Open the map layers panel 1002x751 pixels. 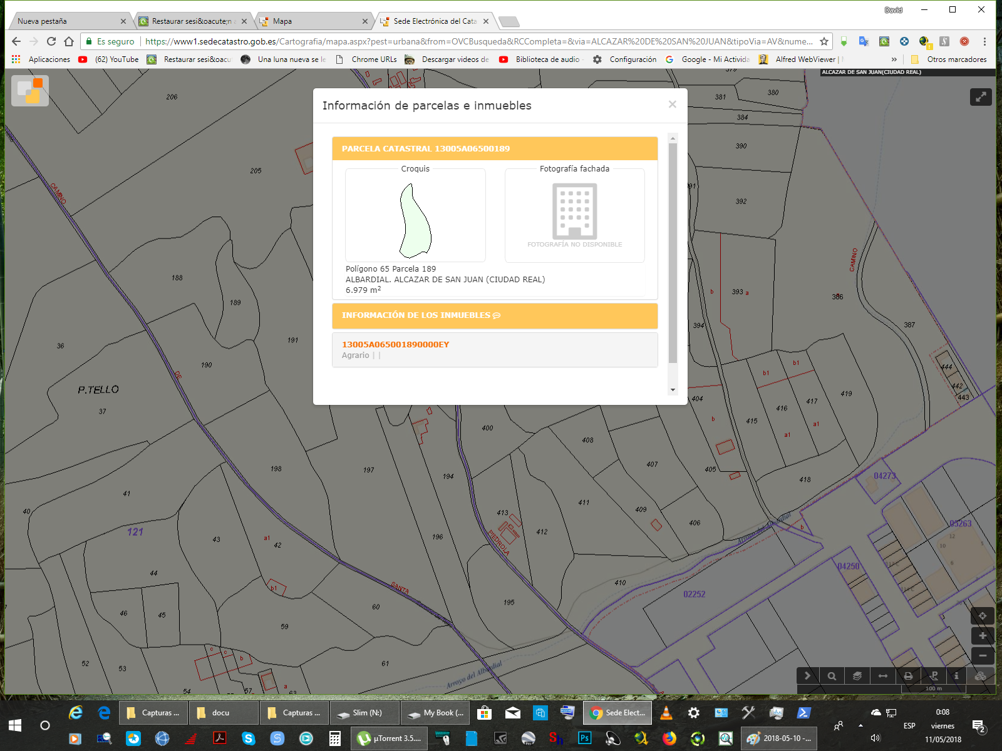pos(857,676)
